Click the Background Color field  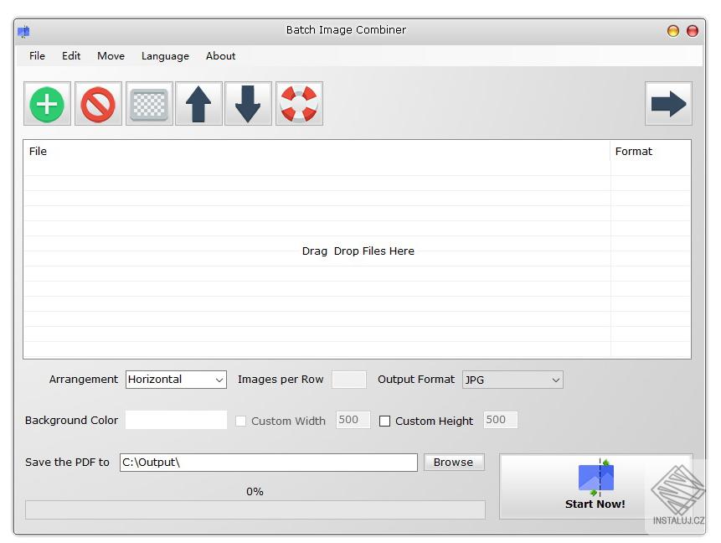tap(176, 420)
